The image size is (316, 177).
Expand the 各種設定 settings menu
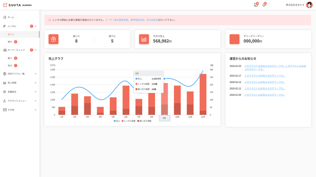[36, 92]
